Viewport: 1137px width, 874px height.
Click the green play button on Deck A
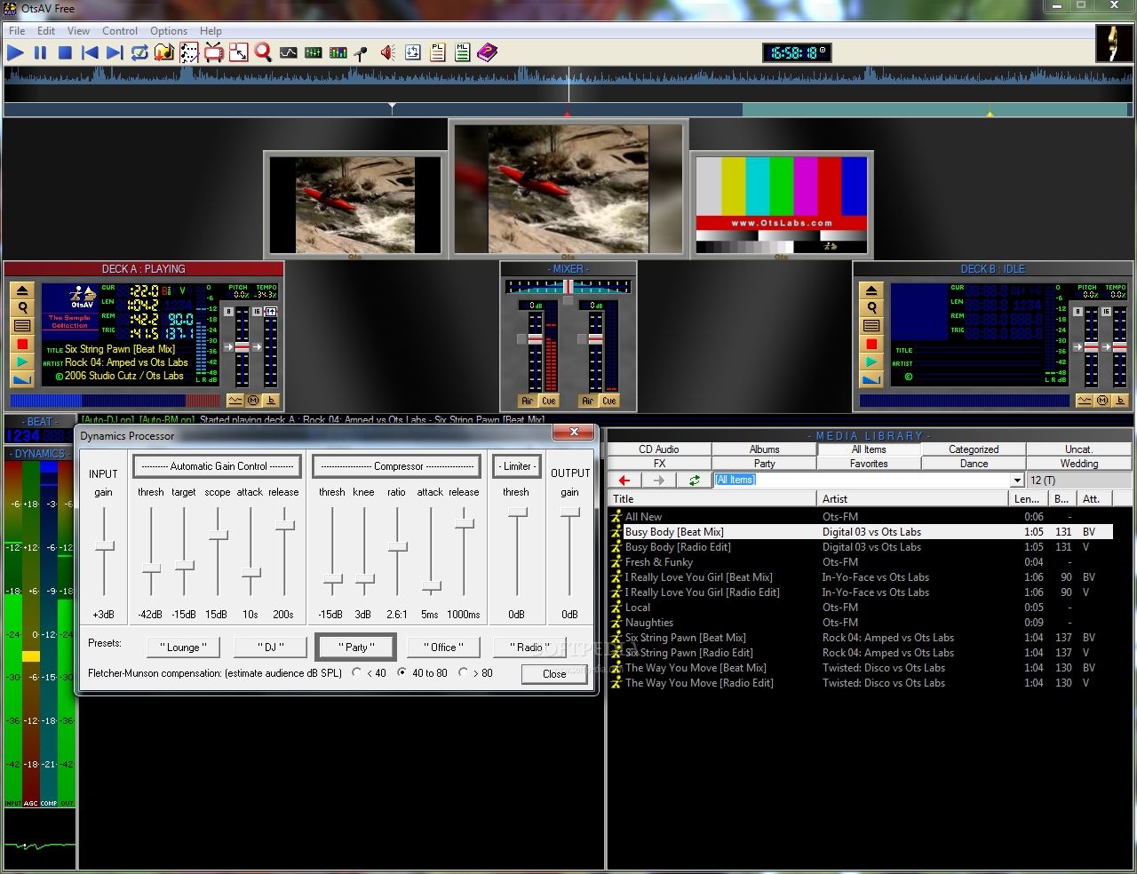22,362
